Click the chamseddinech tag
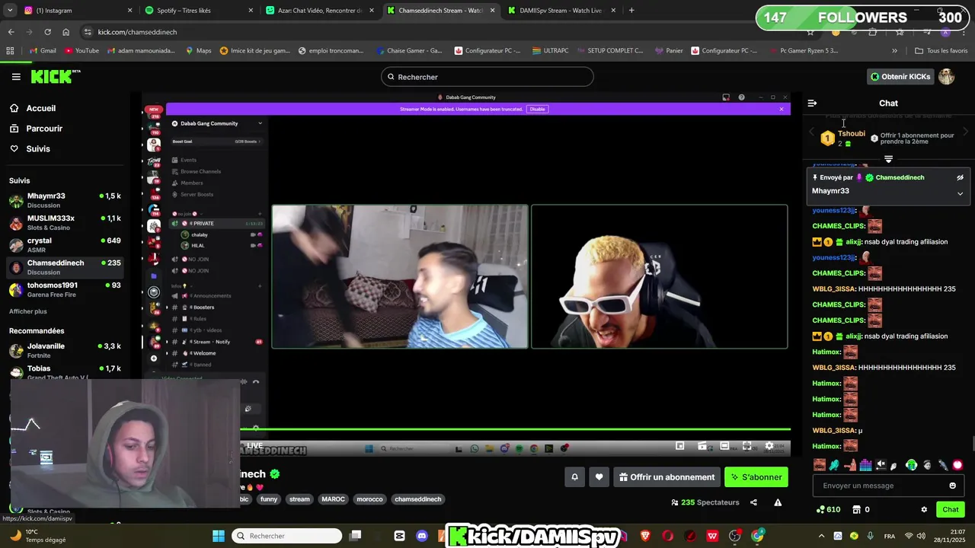The image size is (975, 548). (x=417, y=499)
